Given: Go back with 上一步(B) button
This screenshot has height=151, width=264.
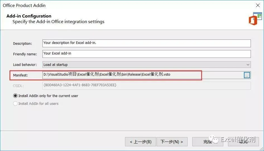Looking at the screenshot, I should click(140, 142).
